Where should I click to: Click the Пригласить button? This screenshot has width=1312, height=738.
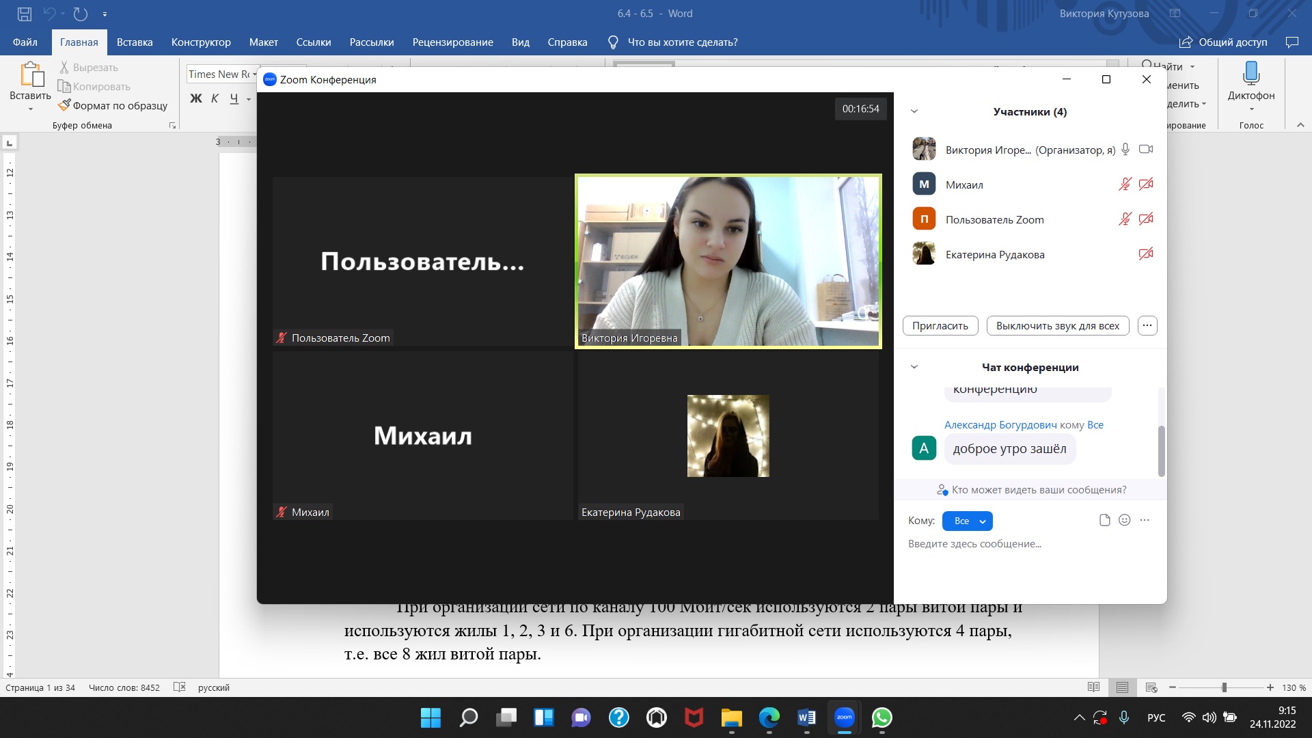point(940,326)
